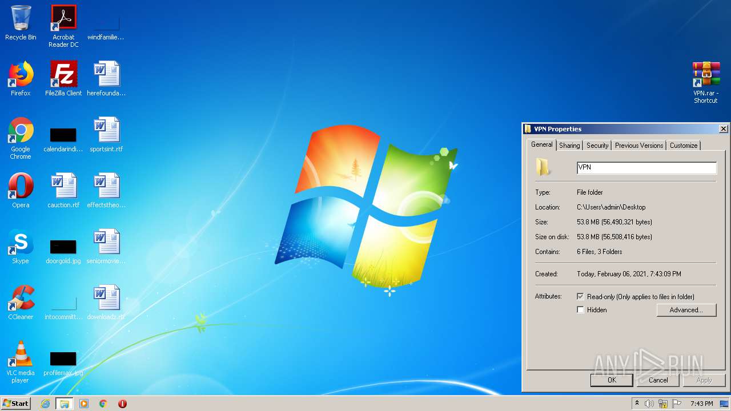This screenshot has height=411, width=731.
Task: Select the profilemax.jpg image file
Action: 63,363
